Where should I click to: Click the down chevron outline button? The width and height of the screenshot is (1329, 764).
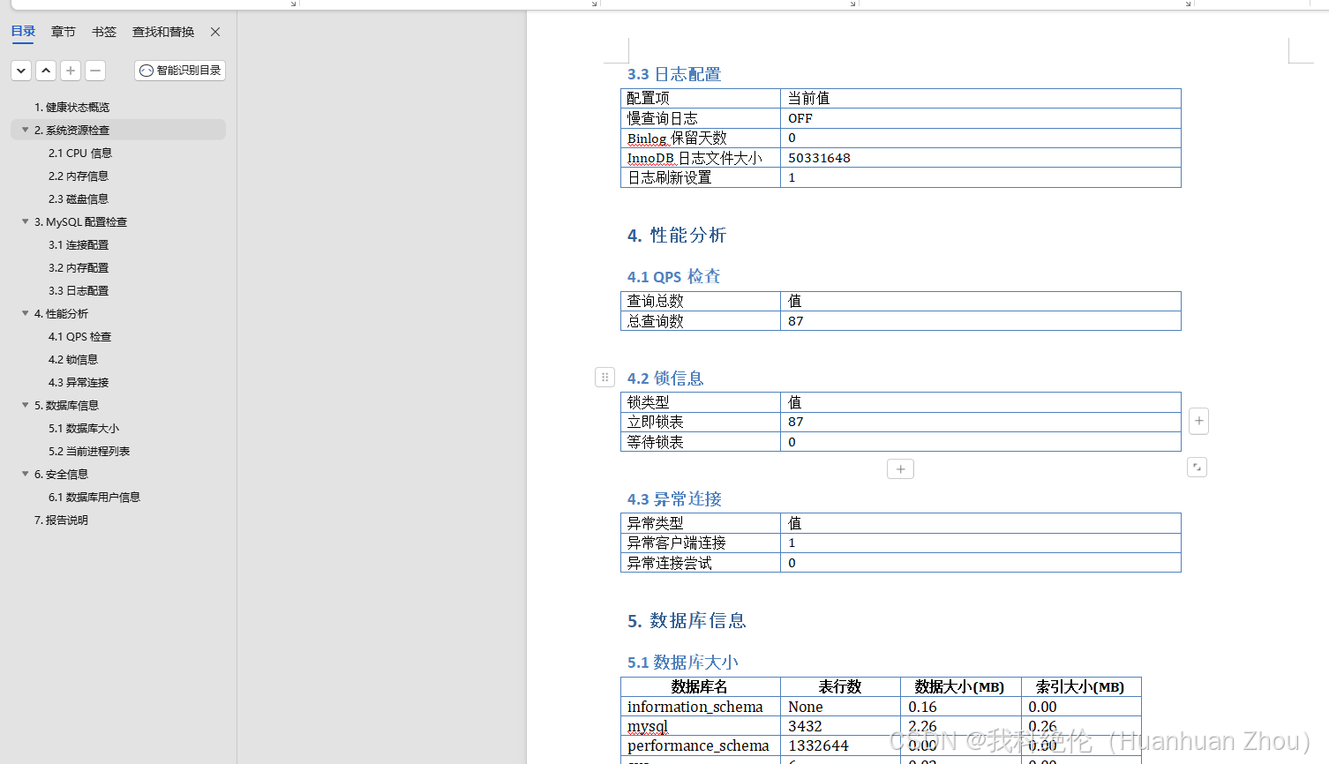coord(21,71)
